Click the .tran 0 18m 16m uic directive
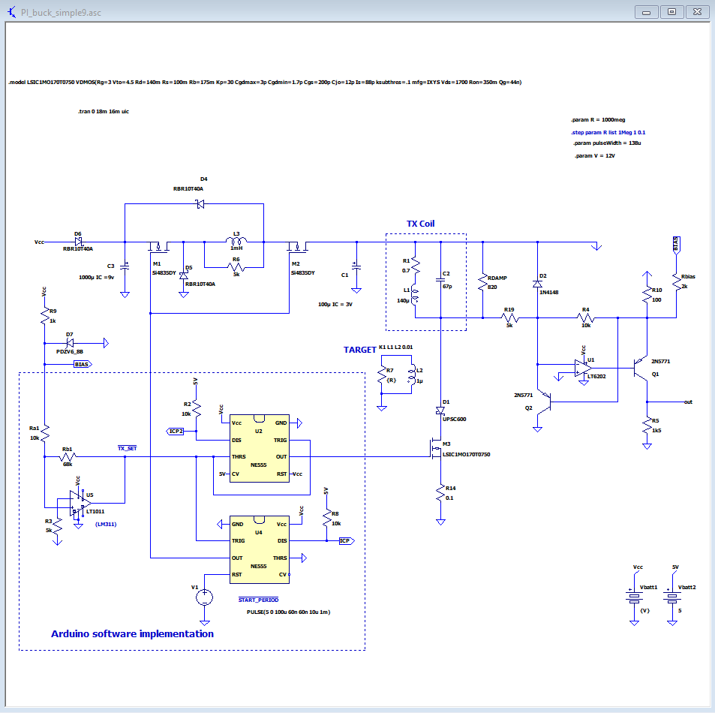Image resolution: width=715 pixels, height=713 pixels. click(104, 111)
